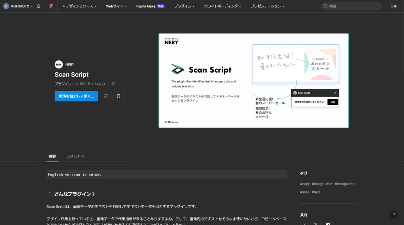Open the プレゼンテーション dropdown menu
The width and height of the screenshot is (404, 225).
click(x=267, y=6)
